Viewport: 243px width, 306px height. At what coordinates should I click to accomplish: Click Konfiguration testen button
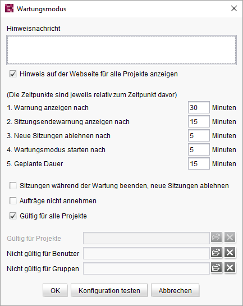(x=109, y=291)
